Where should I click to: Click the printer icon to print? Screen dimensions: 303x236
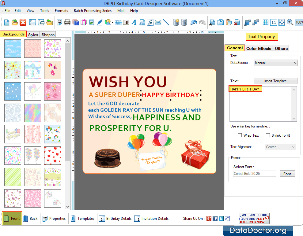click(x=67, y=23)
